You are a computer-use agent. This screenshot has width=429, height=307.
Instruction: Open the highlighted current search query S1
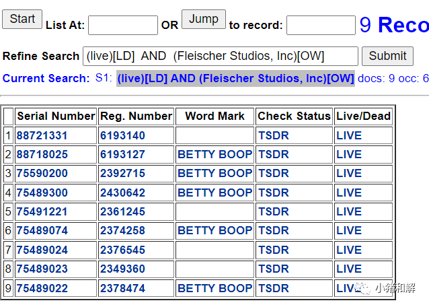click(235, 78)
